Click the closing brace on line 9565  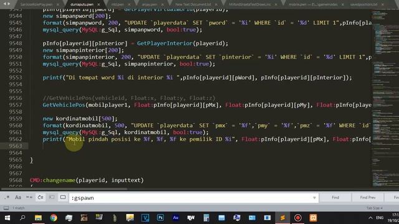(32, 160)
